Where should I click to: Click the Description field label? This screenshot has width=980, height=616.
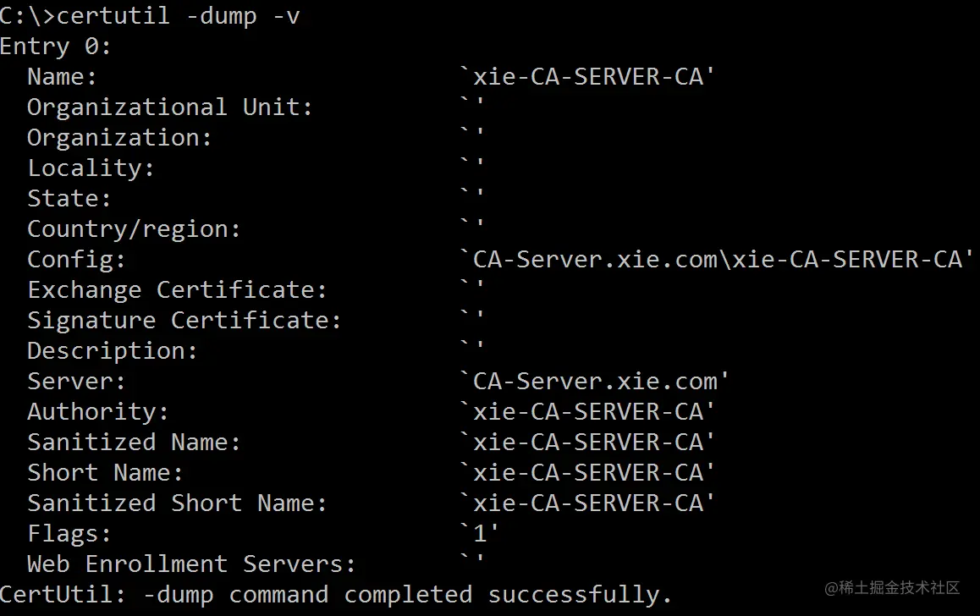(112, 351)
